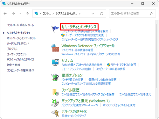
Task: Go to コントロール パネル ホーム
Action: 20,25
